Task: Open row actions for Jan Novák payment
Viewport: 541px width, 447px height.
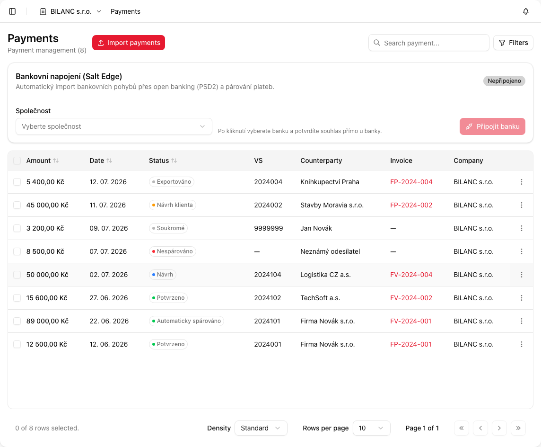Action: click(x=521, y=228)
